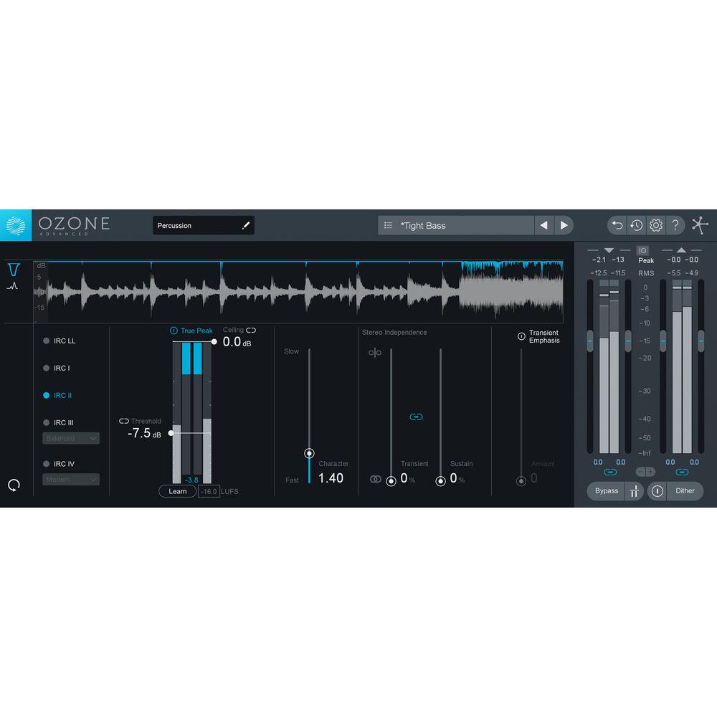
Task: Toggle Dither on the output
Action: pos(685,491)
